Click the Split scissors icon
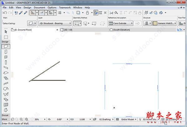 coord(111,13)
